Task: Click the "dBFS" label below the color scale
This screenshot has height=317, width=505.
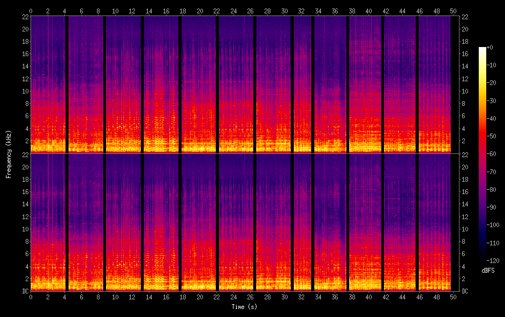Action: tap(489, 270)
